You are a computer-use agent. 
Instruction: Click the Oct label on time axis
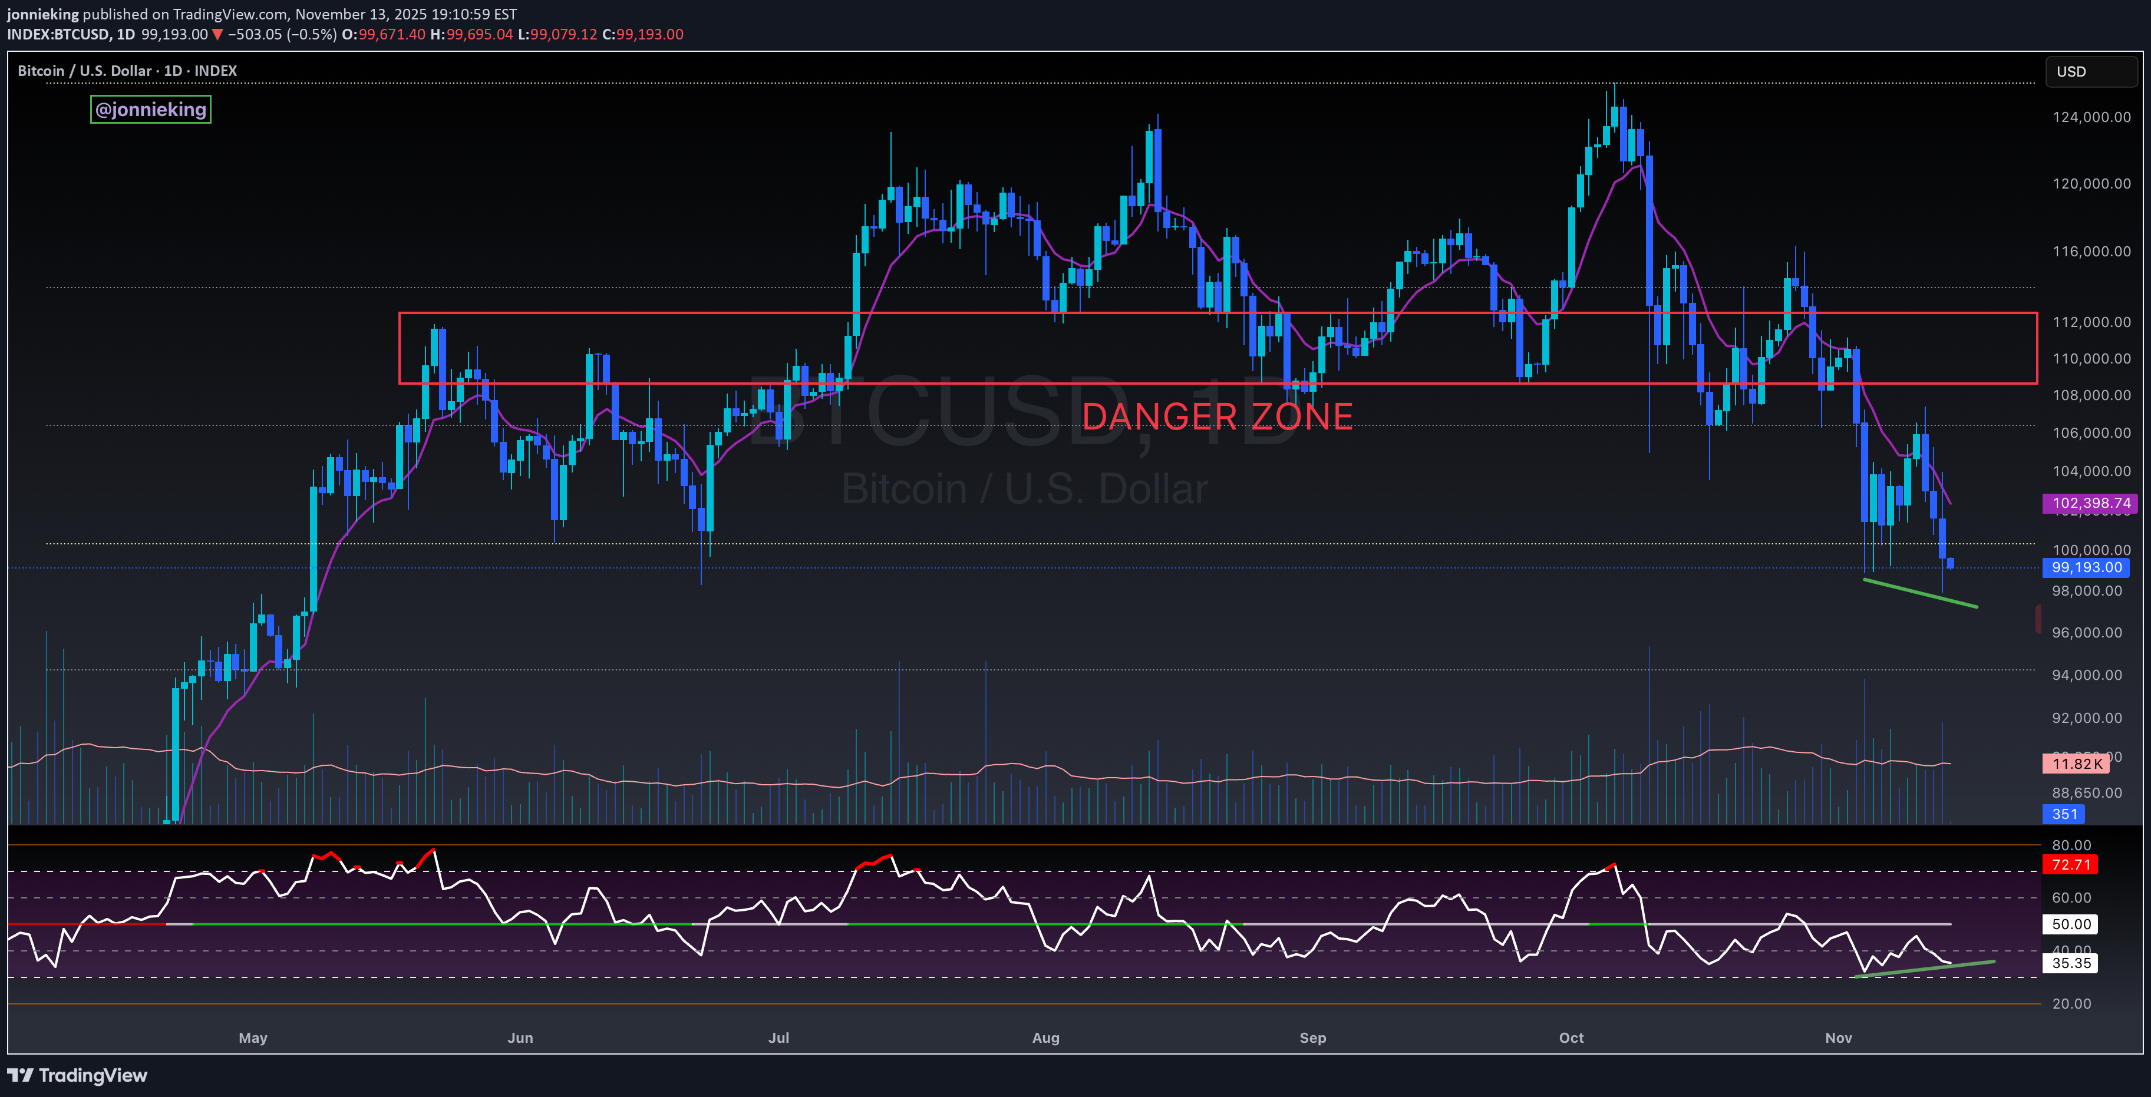tap(1572, 1037)
